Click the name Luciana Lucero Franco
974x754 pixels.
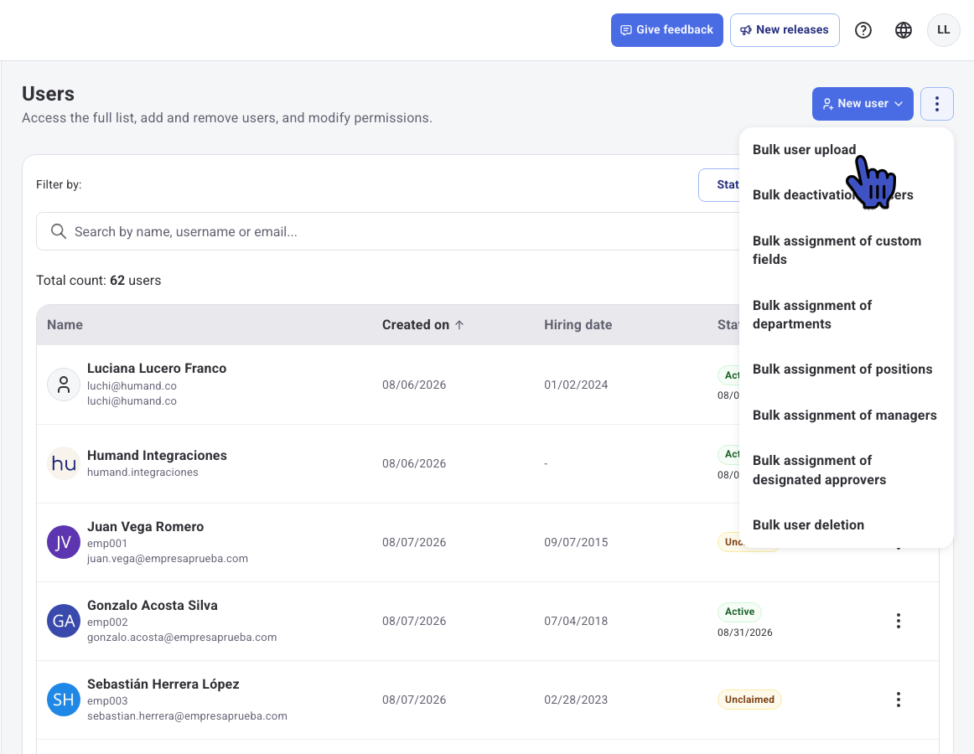tap(157, 369)
